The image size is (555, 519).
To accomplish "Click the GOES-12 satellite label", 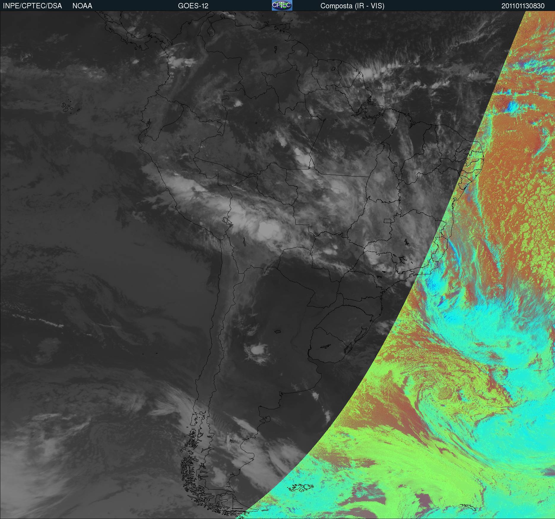I will pyautogui.click(x=193, y=6).
